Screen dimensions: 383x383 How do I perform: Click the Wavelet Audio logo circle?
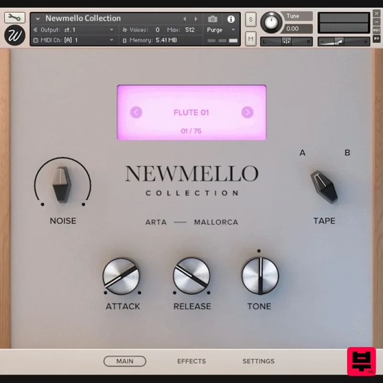point(14,35)
